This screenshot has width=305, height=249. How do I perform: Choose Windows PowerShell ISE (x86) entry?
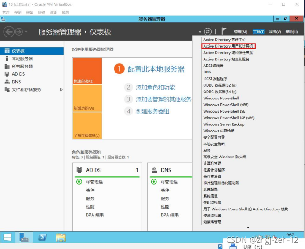tap(229, 118)
